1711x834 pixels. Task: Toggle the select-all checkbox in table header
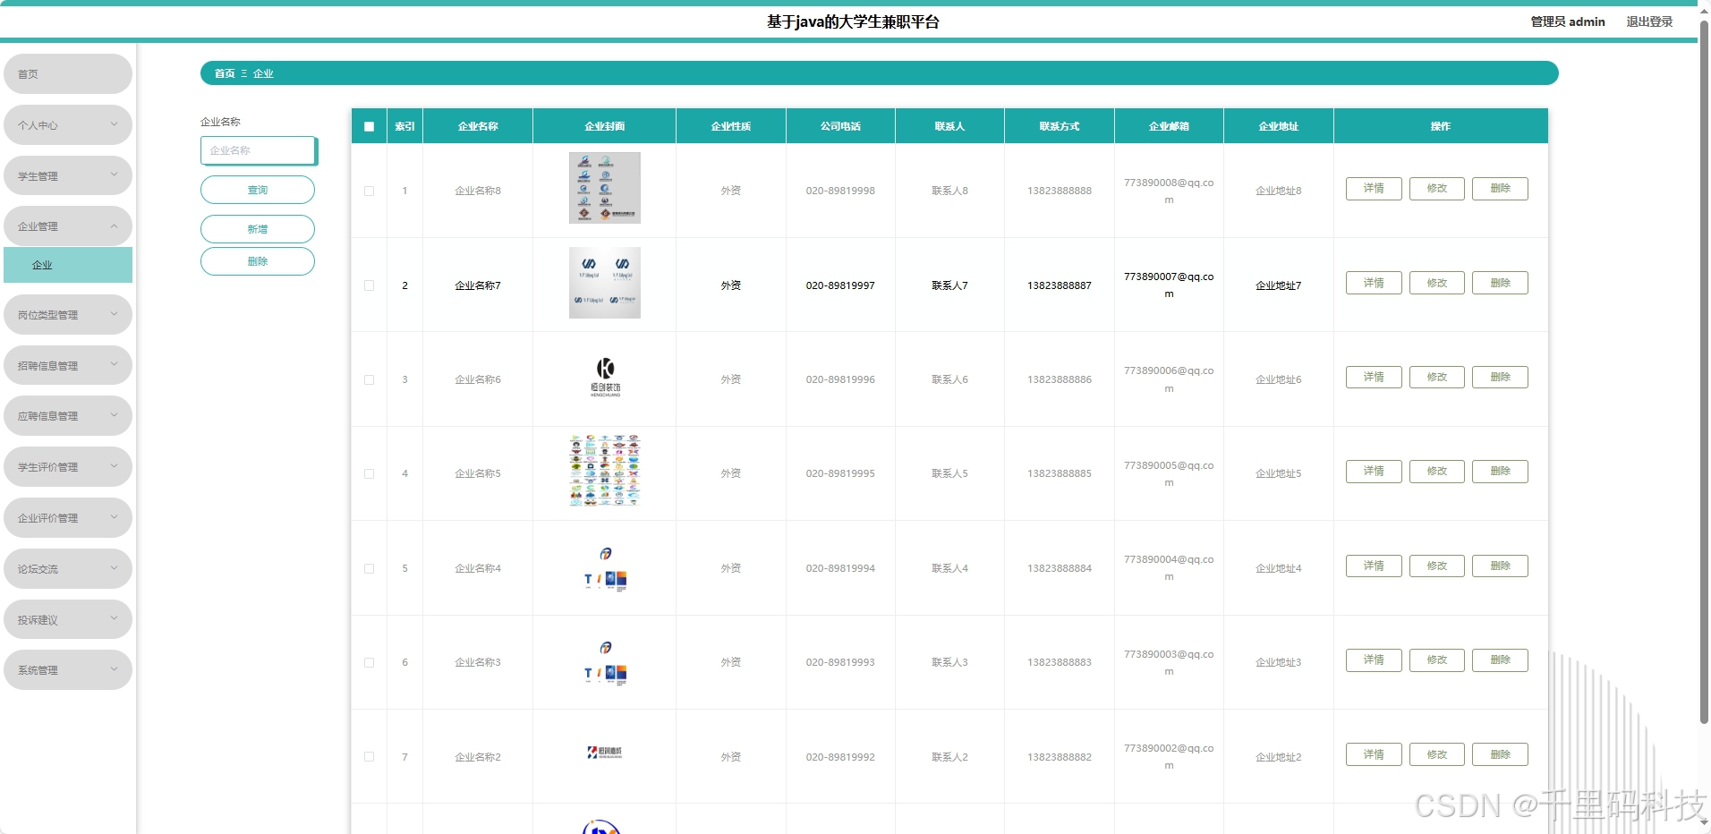[x=369, y=126]
